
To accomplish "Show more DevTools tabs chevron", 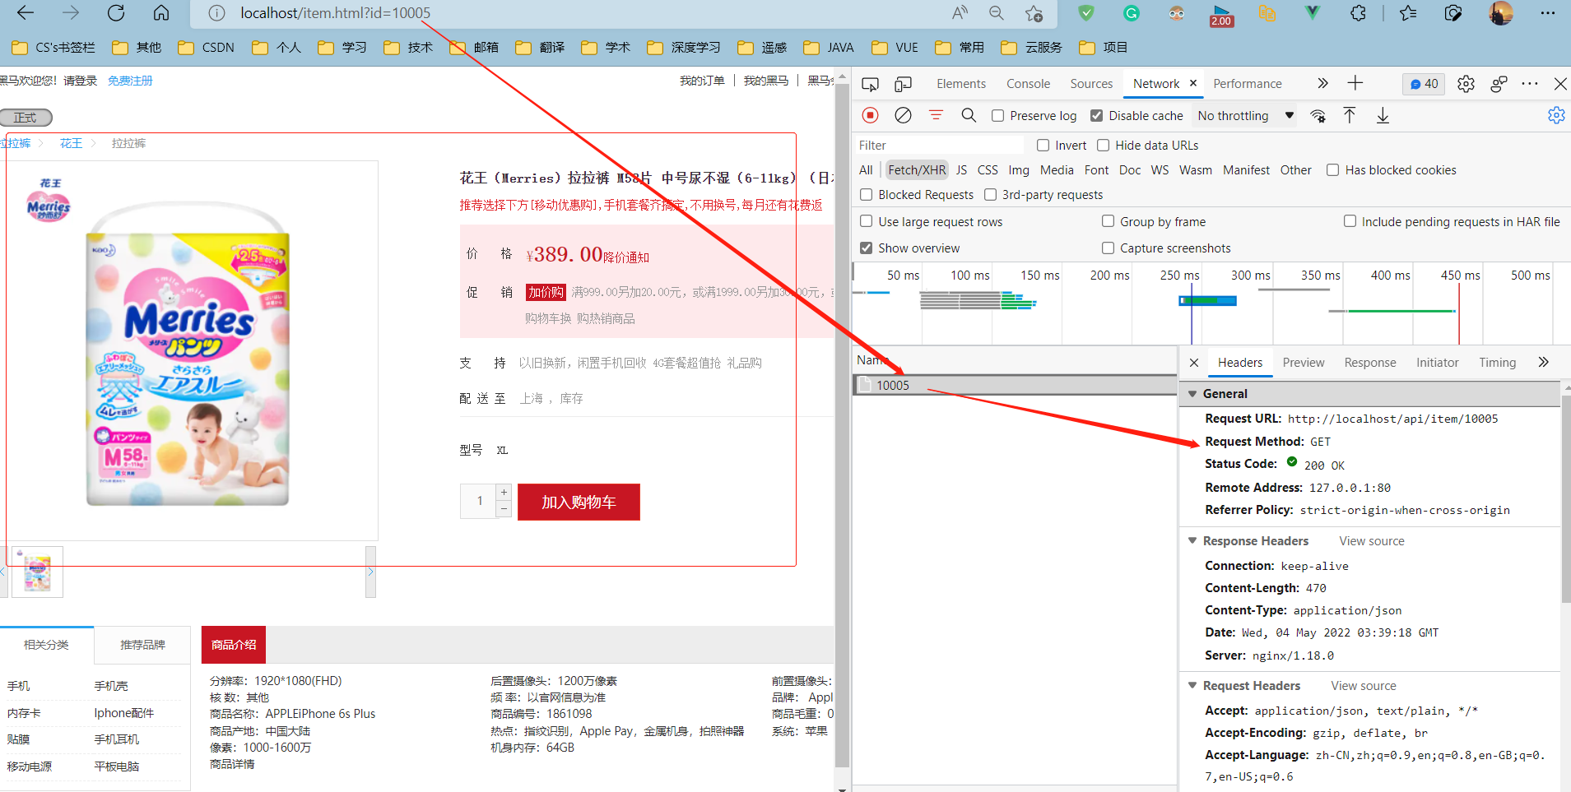I will coord(1322,83).
